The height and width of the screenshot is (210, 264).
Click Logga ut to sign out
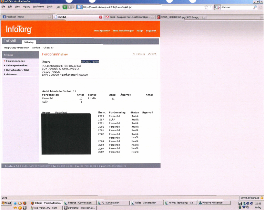click(x=151, y=31)
